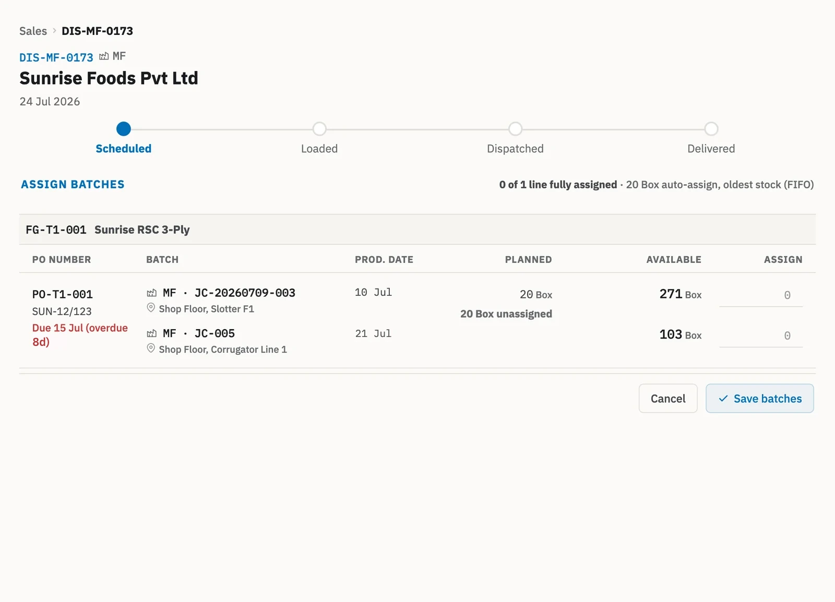Click FG-T1-001 Sunrise RSC 3-Ply row header

click(417, 230)
